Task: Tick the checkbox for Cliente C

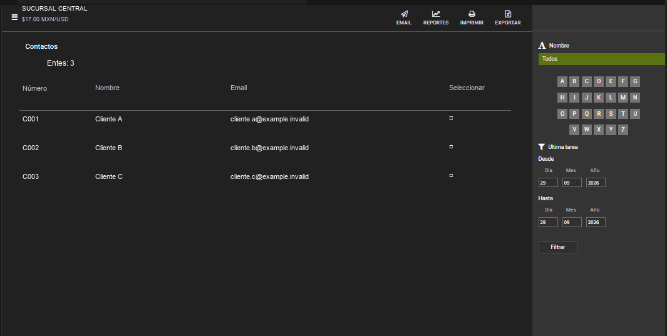Action: (x=451, y=175)
